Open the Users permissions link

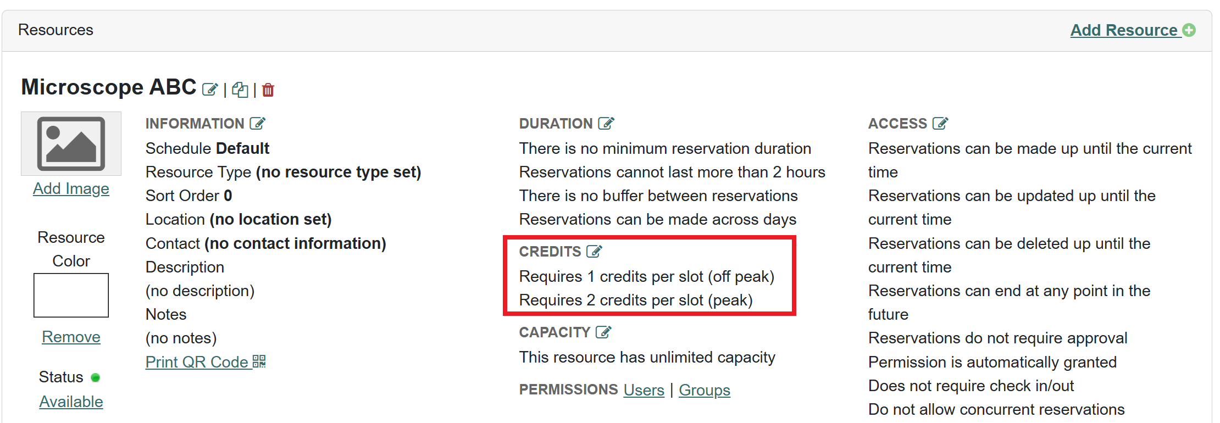[644, 390]
